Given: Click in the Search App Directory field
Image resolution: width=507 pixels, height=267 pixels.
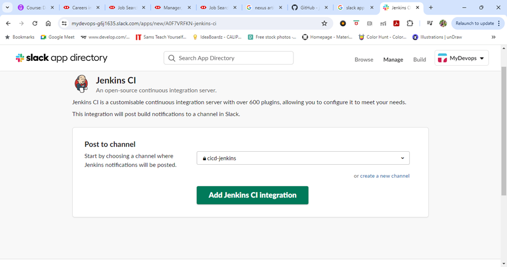Looking at the screenshot, I should pos(229,58).
